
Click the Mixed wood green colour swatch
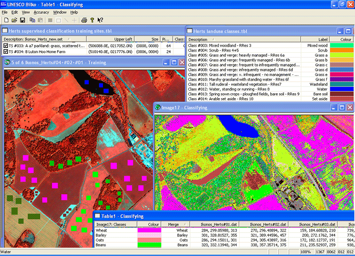(342, 46)
